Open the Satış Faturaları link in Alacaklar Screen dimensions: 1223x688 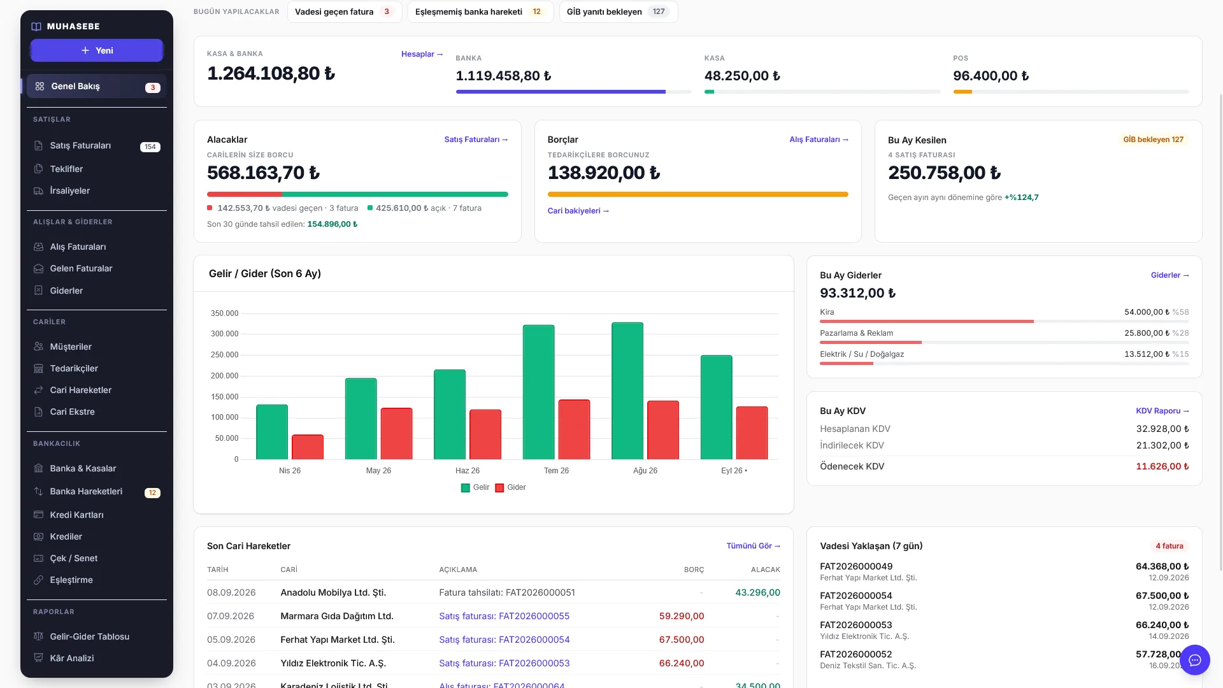[x=476, y=140]
